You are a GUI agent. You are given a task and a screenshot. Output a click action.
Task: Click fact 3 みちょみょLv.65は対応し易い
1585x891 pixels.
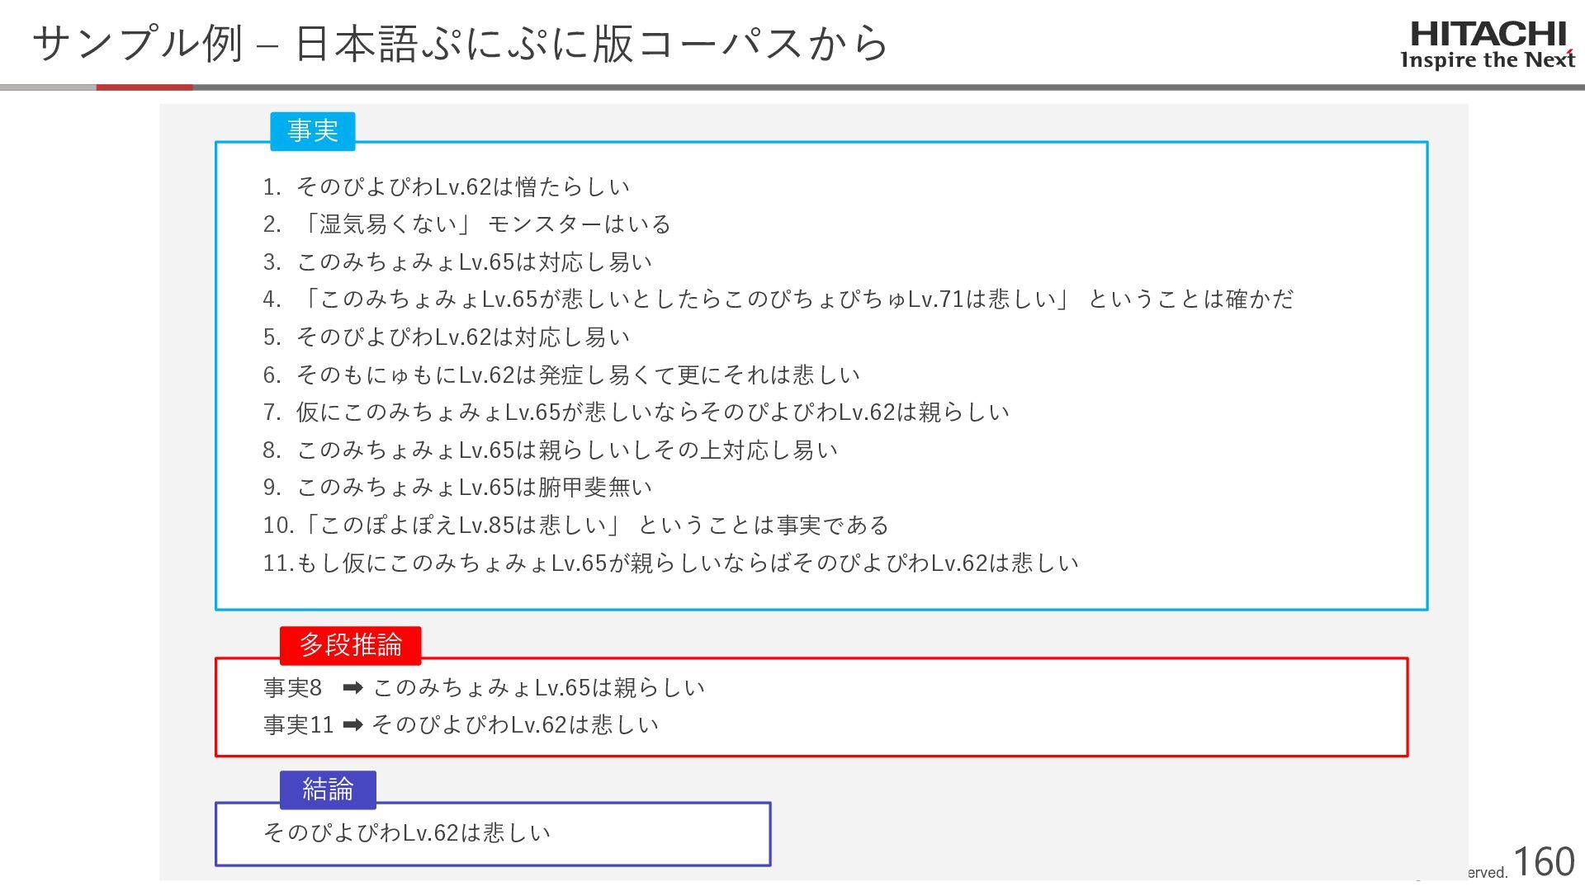pyautogui.click(x=458, y=262)
